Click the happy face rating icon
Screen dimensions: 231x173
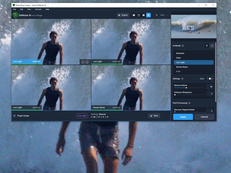[83, 62]
